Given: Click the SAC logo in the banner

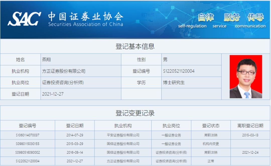Looking at the screenshot, I should pyautogui.click(x=24, y=19).
